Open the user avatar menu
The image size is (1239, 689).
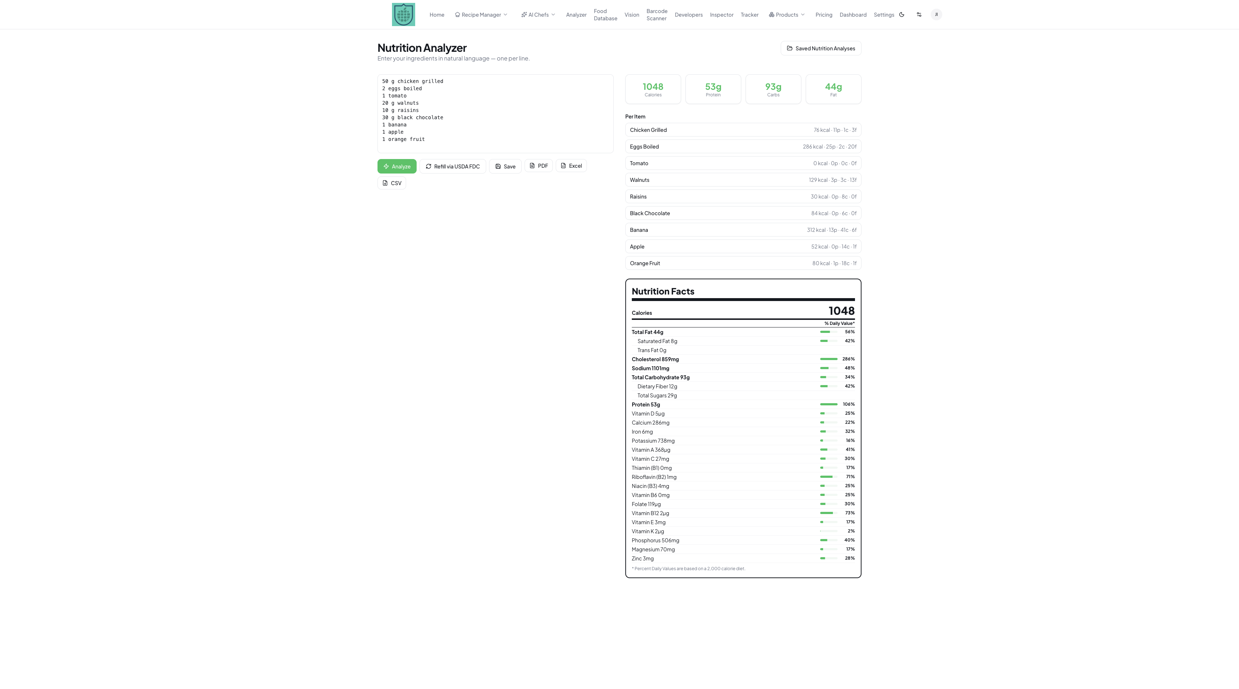[936, 14]
